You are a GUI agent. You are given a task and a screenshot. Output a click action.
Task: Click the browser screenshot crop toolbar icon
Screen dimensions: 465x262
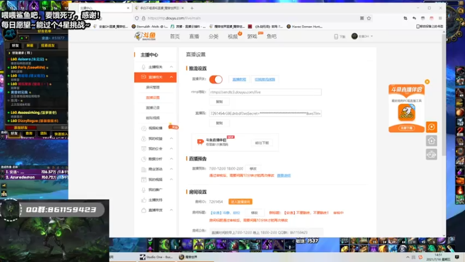[405, 18]
